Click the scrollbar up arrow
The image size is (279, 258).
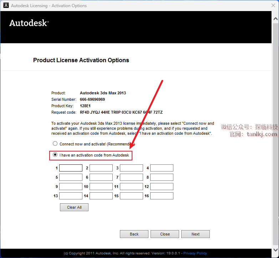pyautogui.click(x=275, y=19)
